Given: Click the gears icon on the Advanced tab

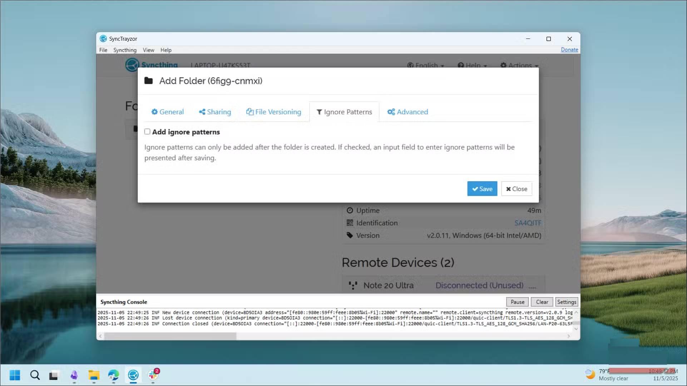Looking at the screenshot, I should coord(391,112).
